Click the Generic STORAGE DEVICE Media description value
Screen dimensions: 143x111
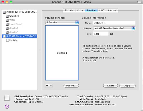pyautogui.click(x=51, y=96)
